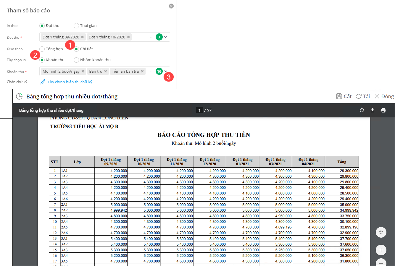Viewport: 395px width, 266px height.
Task: Click the 31.800.000 total cell
Action: (x=342, y=261)
